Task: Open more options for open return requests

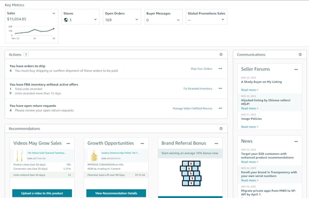Action: pyautogui.click(x=220, y=108)
